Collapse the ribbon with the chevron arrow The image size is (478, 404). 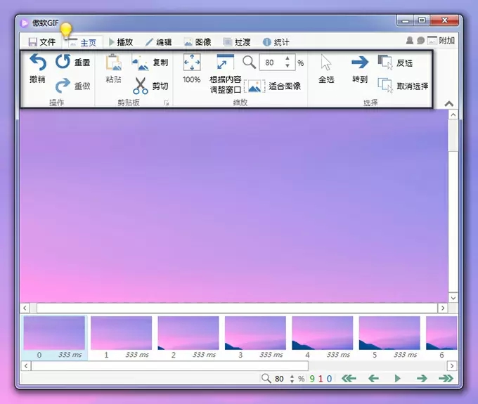(449, 104)
